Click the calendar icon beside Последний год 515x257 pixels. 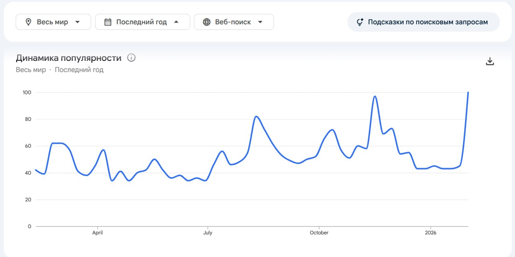click(107, 22)
